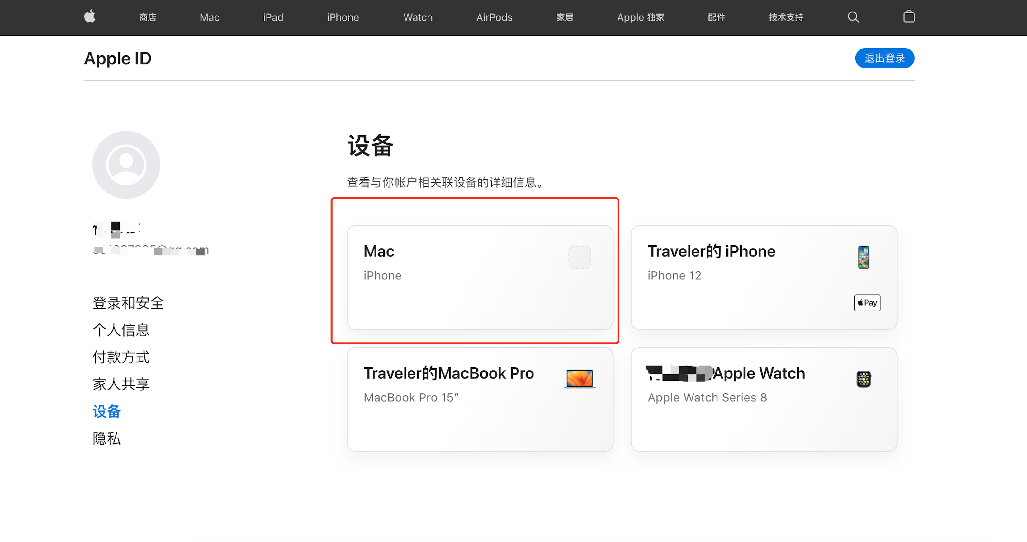Click the 退出登录 sign out button
Viewport: 1027px width, 542px height.
pyautogui.click(x=884, y=58)
